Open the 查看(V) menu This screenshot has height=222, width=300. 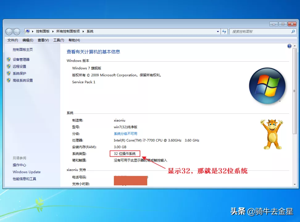pyautogui.click(x=43, y=40)
